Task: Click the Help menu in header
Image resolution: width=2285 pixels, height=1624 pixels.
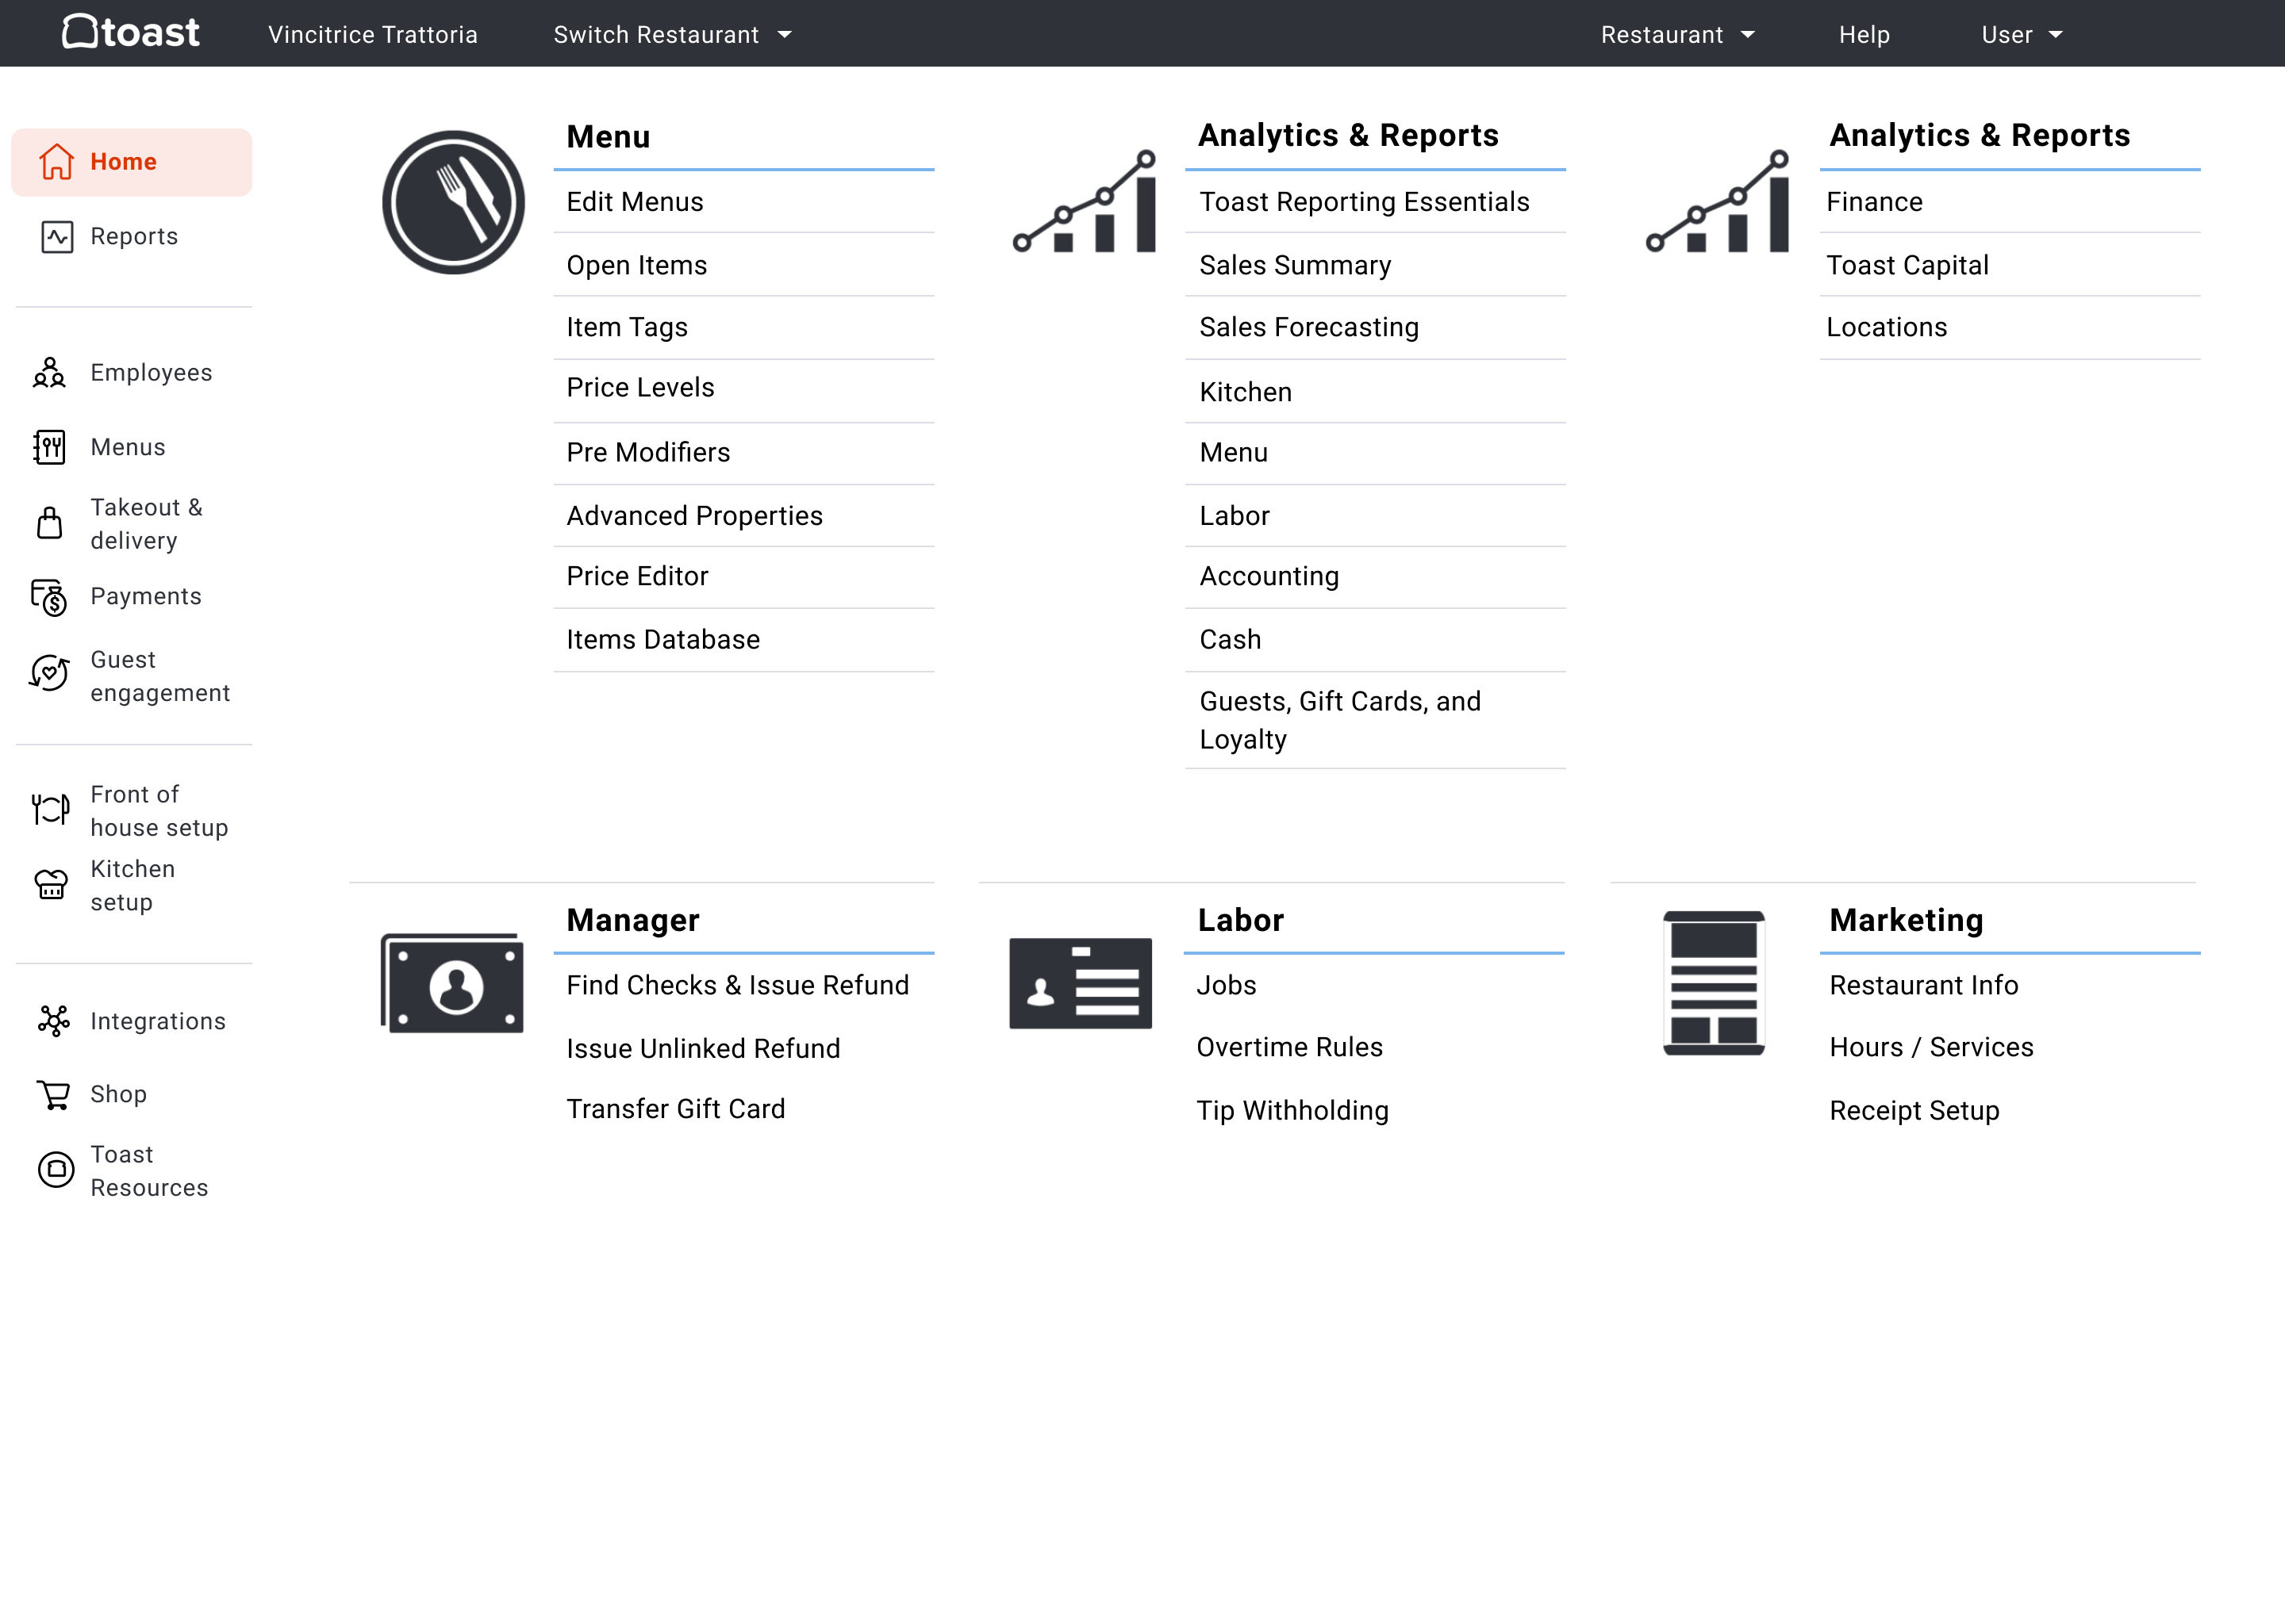Action: pos(1863,33)
